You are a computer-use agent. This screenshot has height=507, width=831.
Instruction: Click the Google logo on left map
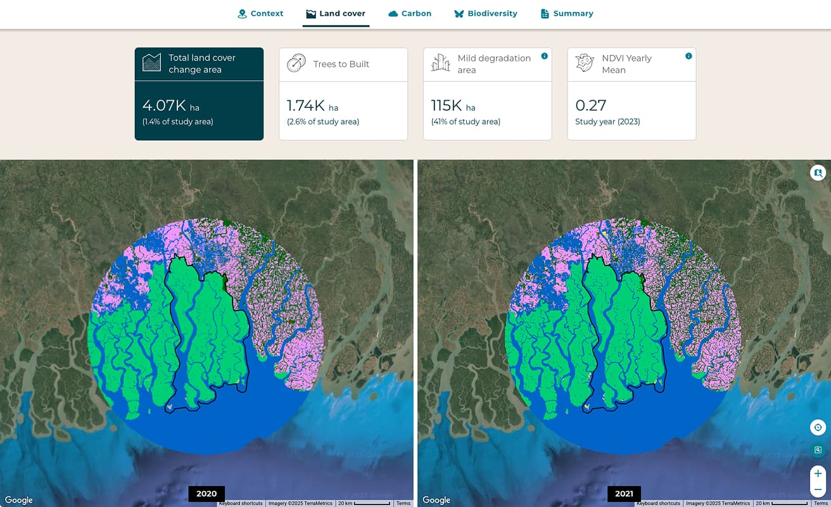coord(19,500)
